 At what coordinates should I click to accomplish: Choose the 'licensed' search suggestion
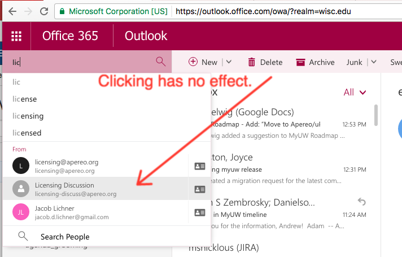point(27,133)
